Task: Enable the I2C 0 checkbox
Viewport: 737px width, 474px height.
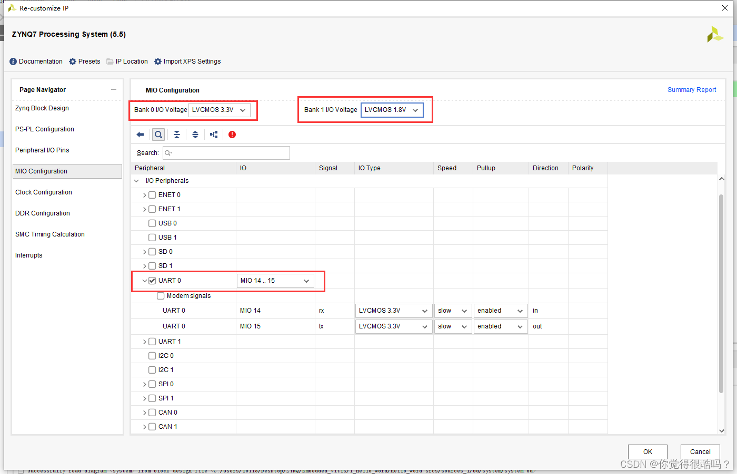Action: [152, 356]
